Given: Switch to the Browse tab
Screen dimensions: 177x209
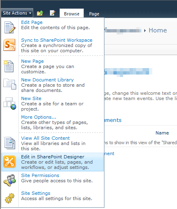Looking at the screenshot, I should coord(72,14).
